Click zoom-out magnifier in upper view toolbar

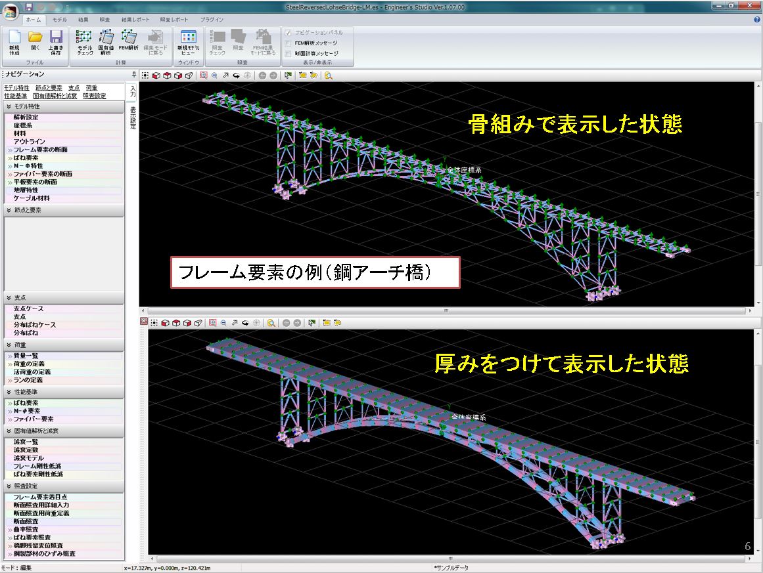point(215,75)
